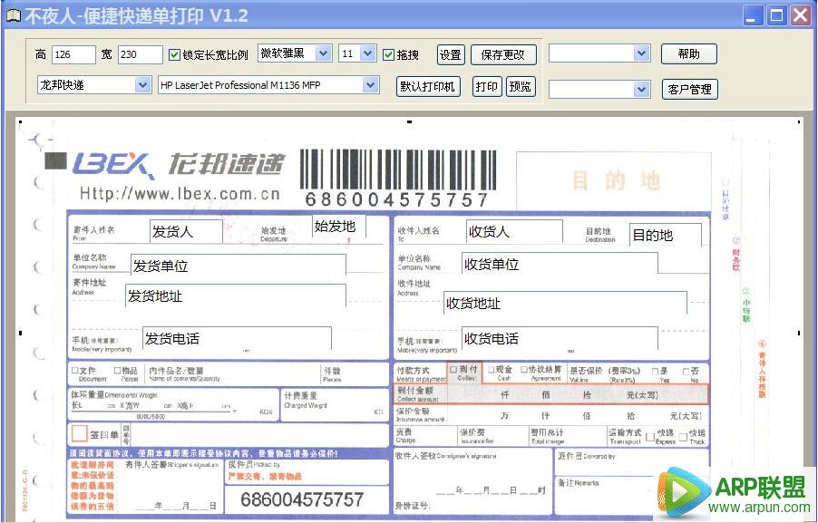The image size is (818, 523).
Task: Click 打印 to print the waybill
Action: tap(486, 87)
